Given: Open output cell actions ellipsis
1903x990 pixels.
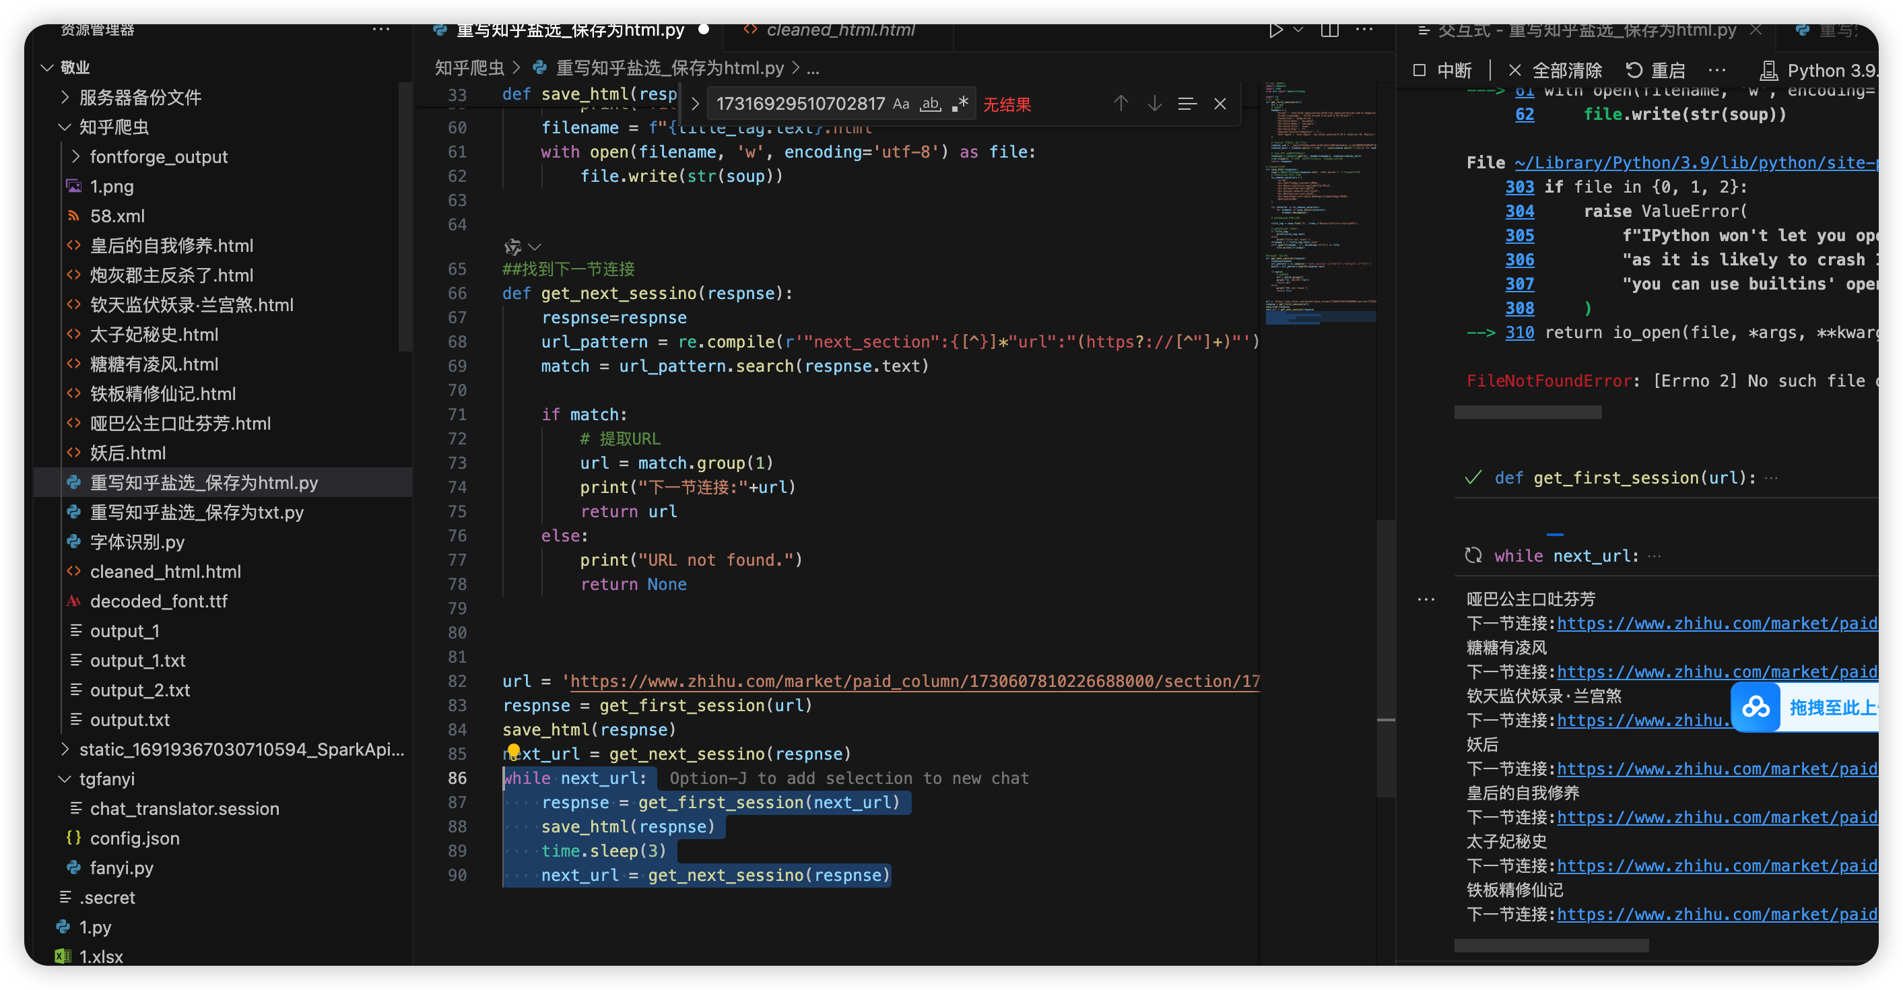Looking at the screenshot, I should [x=1426, y=599].
